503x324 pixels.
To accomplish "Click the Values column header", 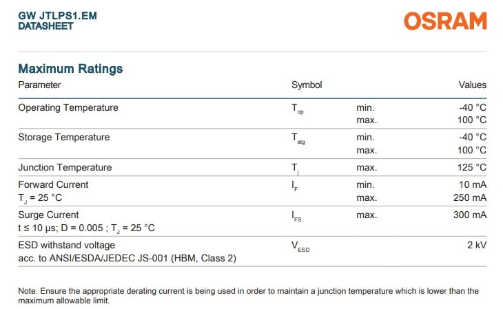I will pos(473,85).
